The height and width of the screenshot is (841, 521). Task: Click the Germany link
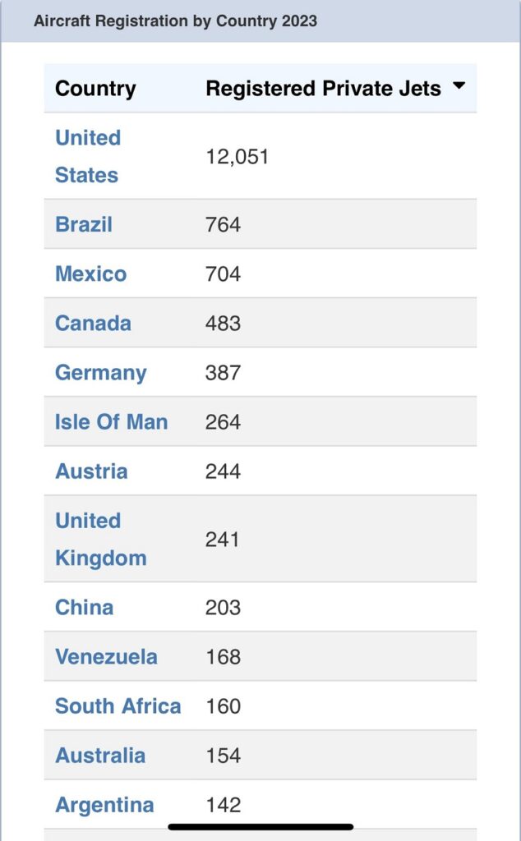pos(100,373)
